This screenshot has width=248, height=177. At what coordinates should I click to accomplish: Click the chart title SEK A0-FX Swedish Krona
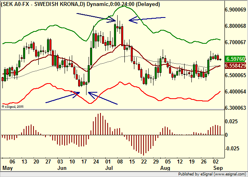click(81, 4)
